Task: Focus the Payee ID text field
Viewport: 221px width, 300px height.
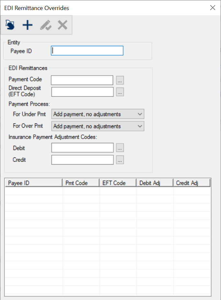Action: [x=87, y=51]
